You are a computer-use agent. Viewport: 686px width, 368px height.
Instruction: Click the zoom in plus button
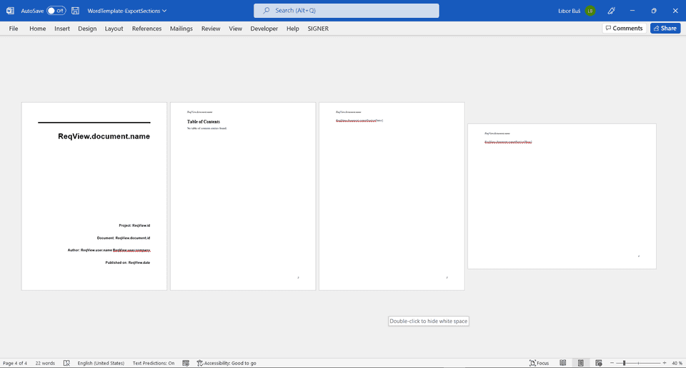[664, 363]
